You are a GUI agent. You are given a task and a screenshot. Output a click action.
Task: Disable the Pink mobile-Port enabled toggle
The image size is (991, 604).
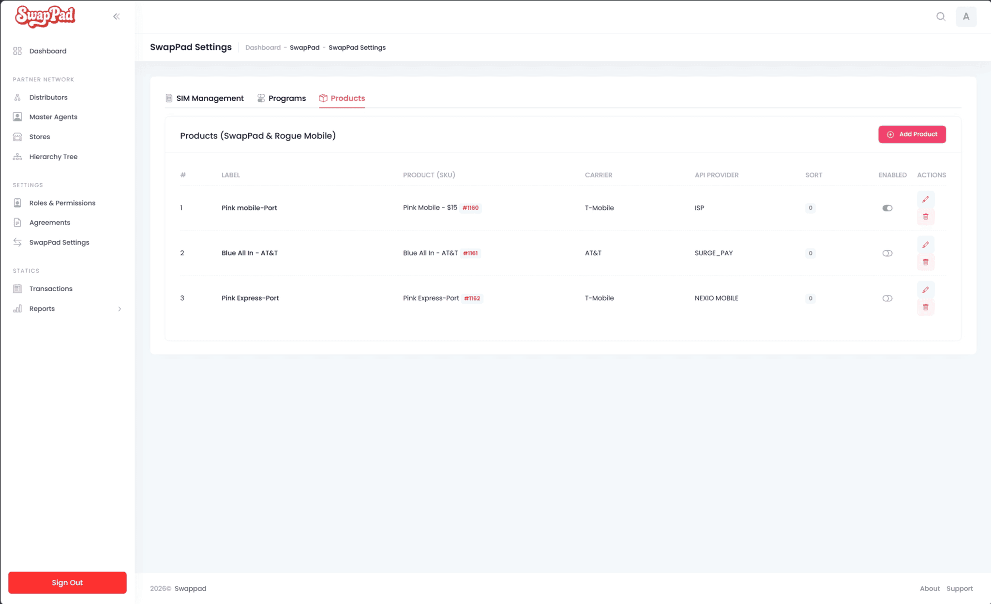point(887,208)
